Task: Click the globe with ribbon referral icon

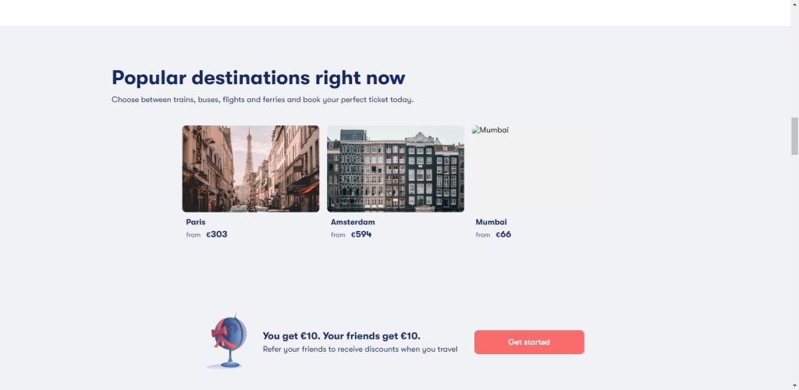Action: (x=229, y=341)
